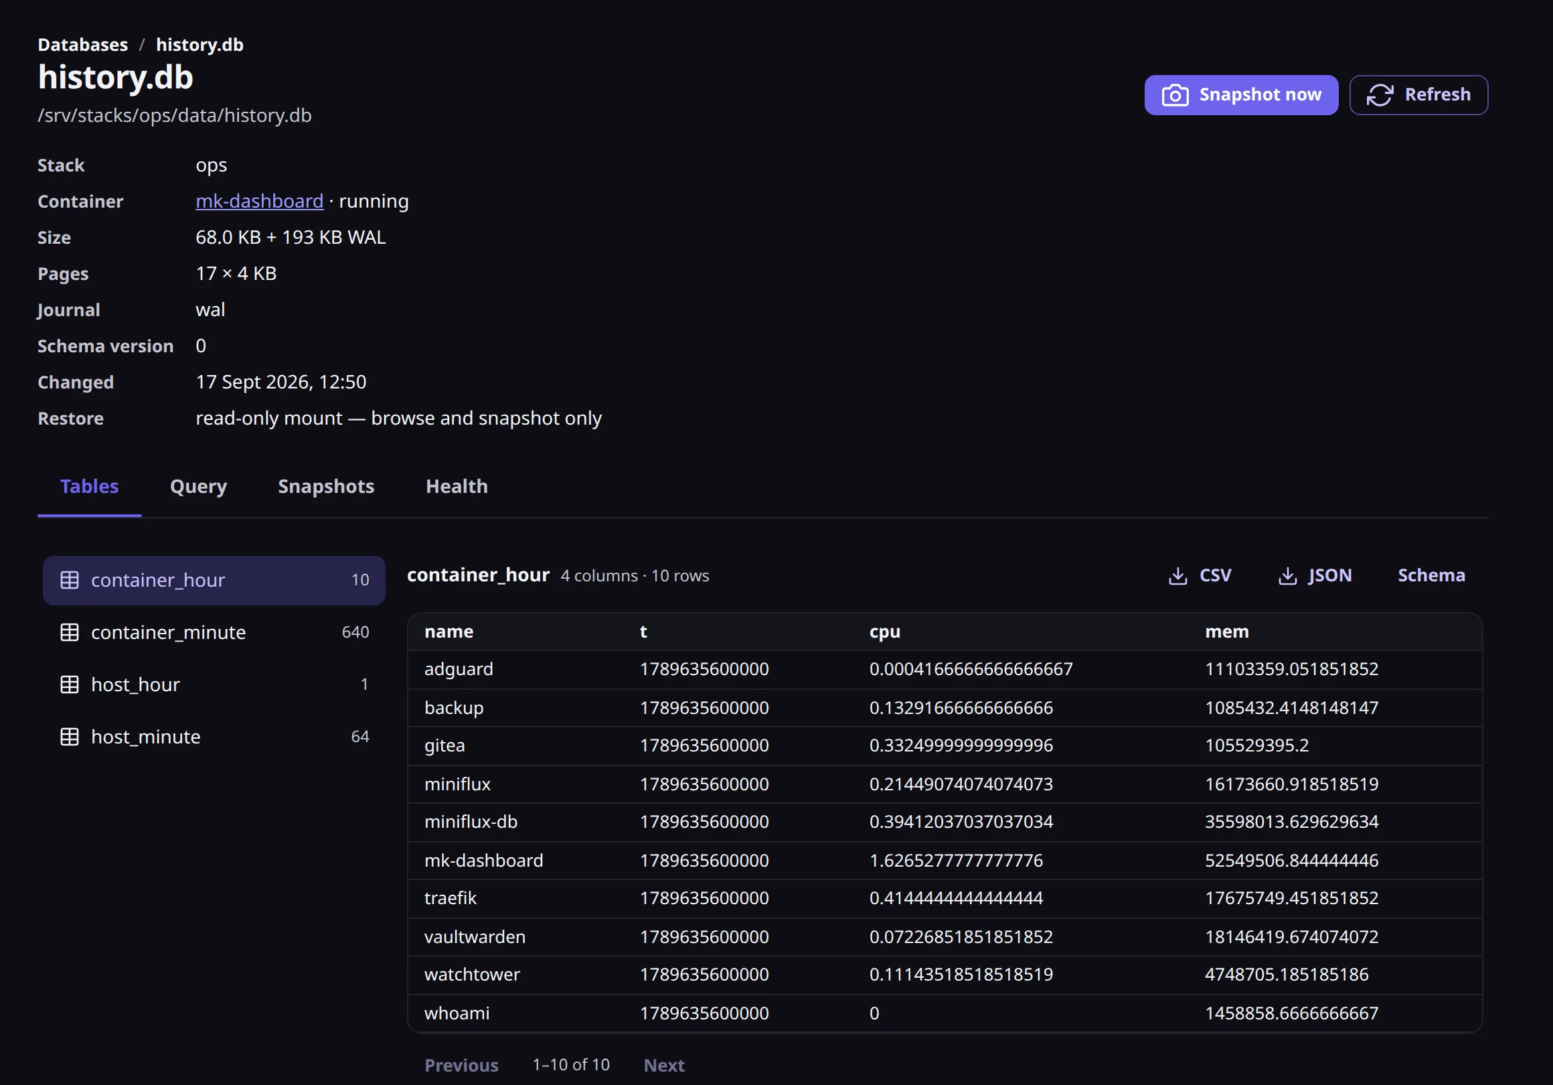Click the Snapshot now button label

click(1260, 94)
